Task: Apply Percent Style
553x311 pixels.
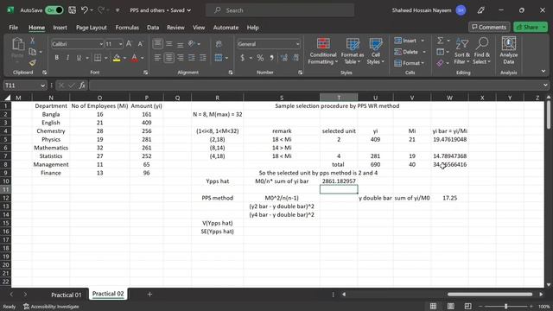Action: click(x=260, y=58)
